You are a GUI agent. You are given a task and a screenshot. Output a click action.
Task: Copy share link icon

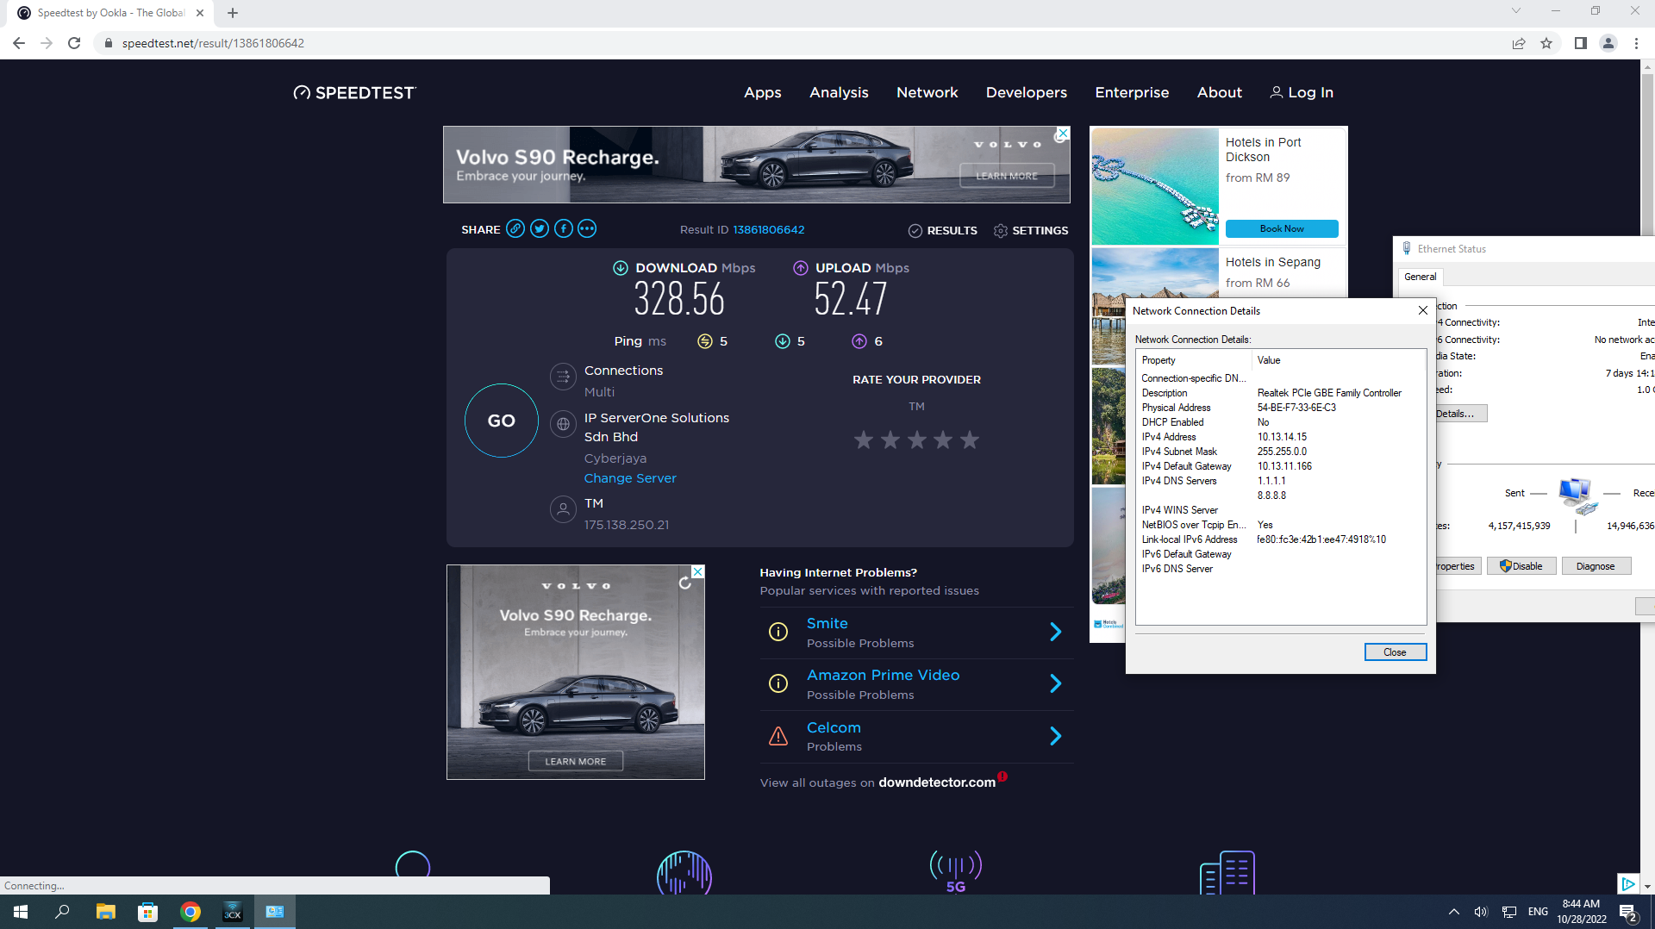(515, 228)
